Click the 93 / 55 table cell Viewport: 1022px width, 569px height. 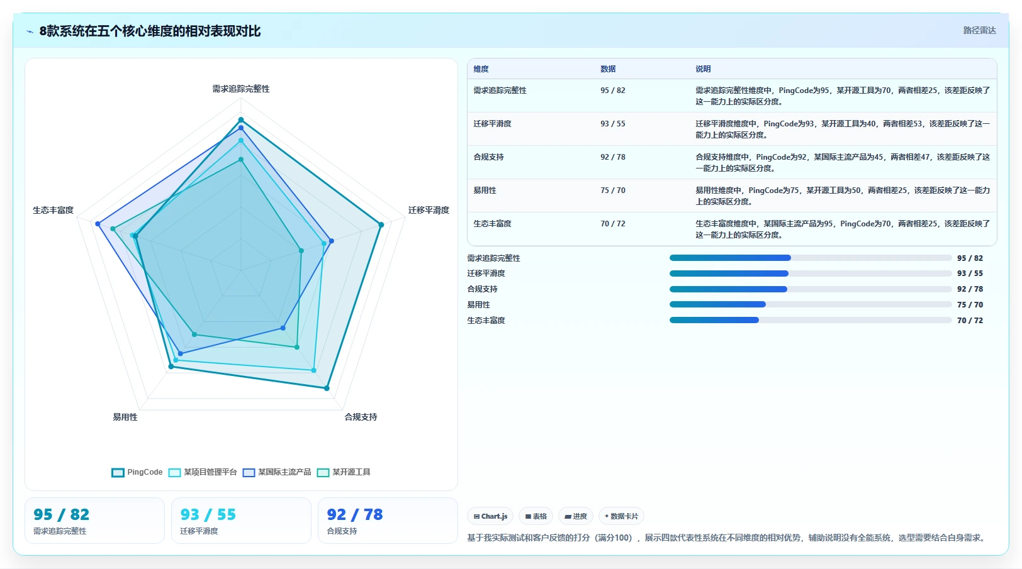pos(612,124)
